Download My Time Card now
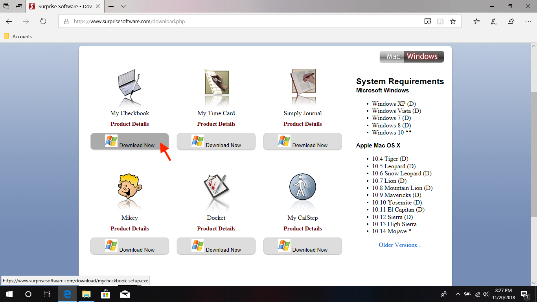 216,142
